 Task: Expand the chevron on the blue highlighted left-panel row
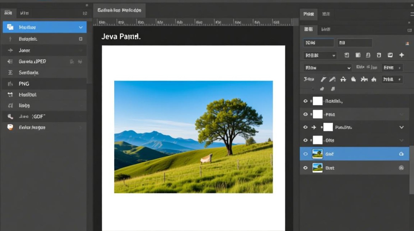click(x=81, y=27)
